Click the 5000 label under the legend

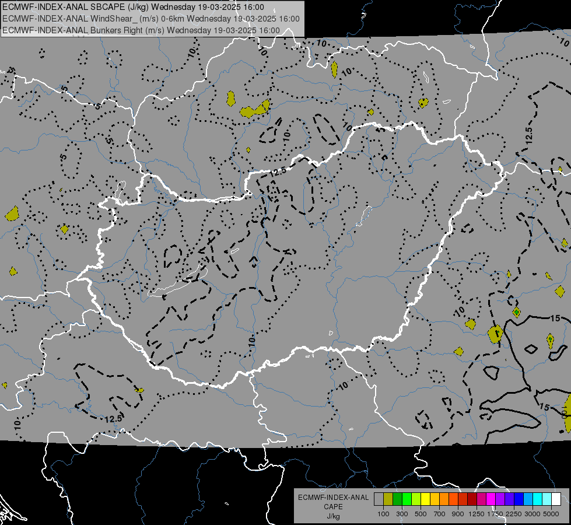[x=551, y=514]
